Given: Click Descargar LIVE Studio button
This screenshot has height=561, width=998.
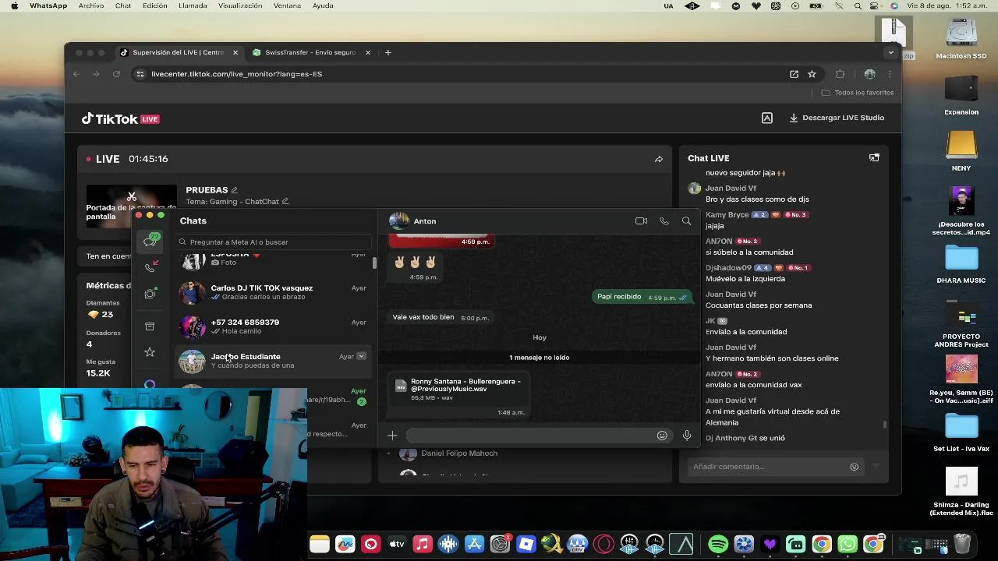Looking at the screenshot, I should pyautogui.click(x=837, y=118).
